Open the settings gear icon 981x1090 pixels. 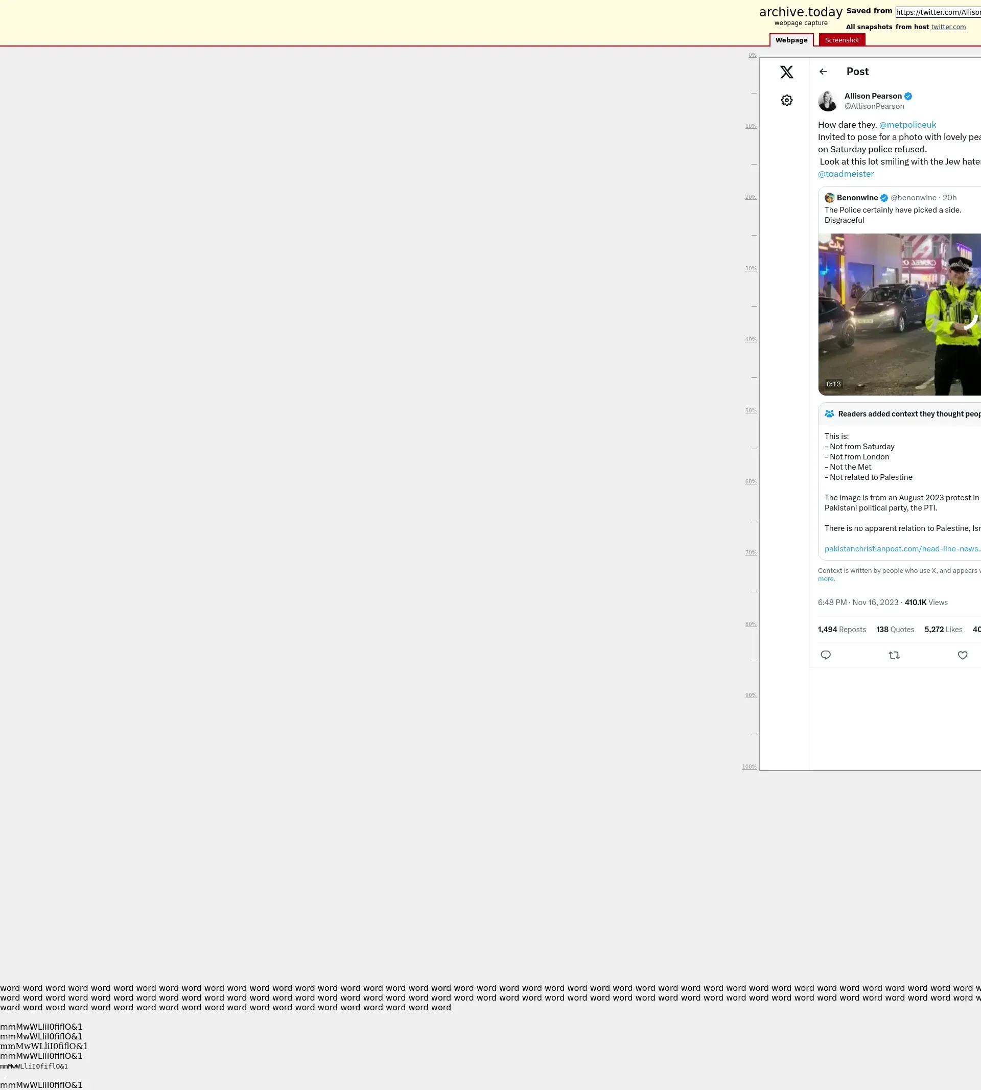(786, 100)
